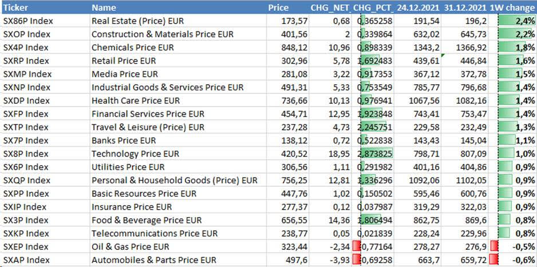Click the Banks Price EUR name cell
This screenshot has width=537, height=267.
(x=124, y=140)
